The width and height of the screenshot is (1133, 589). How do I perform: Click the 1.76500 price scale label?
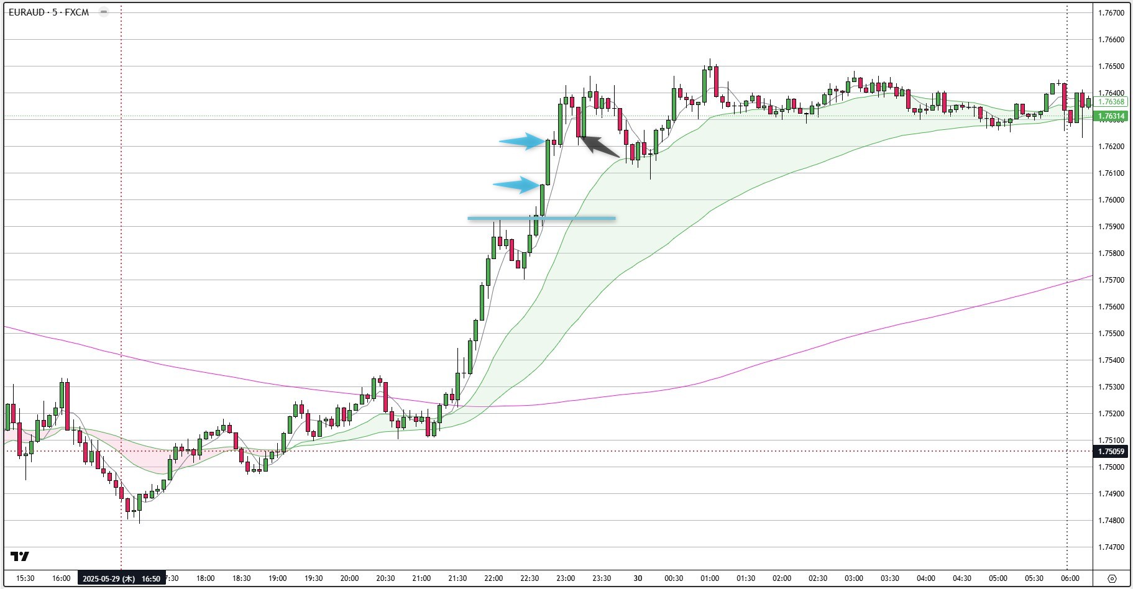[x=1111, y=66]
